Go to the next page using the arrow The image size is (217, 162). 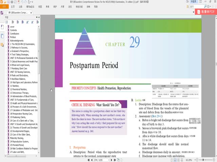114,160
